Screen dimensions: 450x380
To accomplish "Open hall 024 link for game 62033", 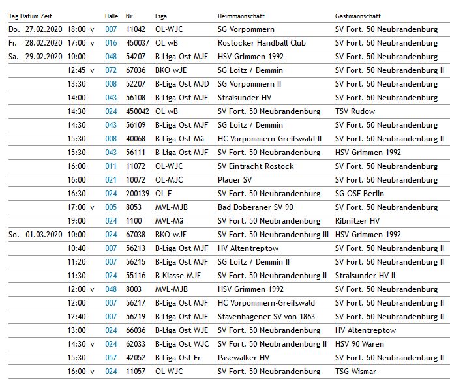I will pos(111,344).
